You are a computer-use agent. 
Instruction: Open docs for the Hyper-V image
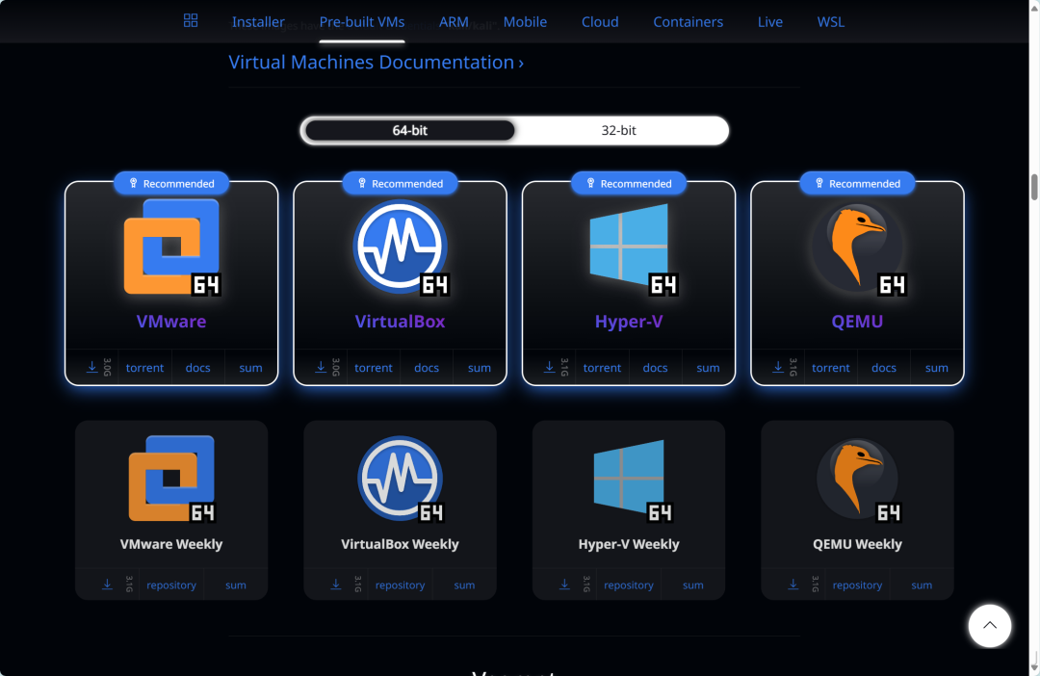(655, 367)
